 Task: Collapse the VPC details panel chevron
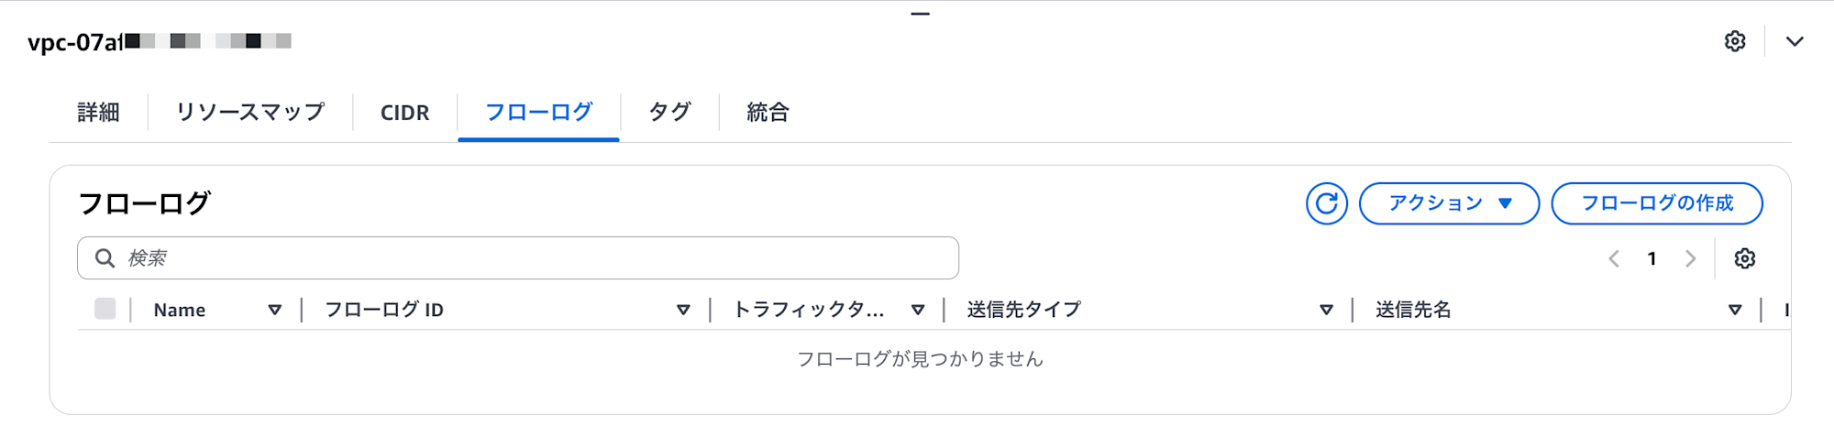1795,41
